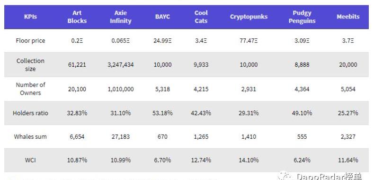The height and width of the screenshot is (180, 374).
Task: Click Axie Infinity collection size 3,247,434
Action: point(120,65)
